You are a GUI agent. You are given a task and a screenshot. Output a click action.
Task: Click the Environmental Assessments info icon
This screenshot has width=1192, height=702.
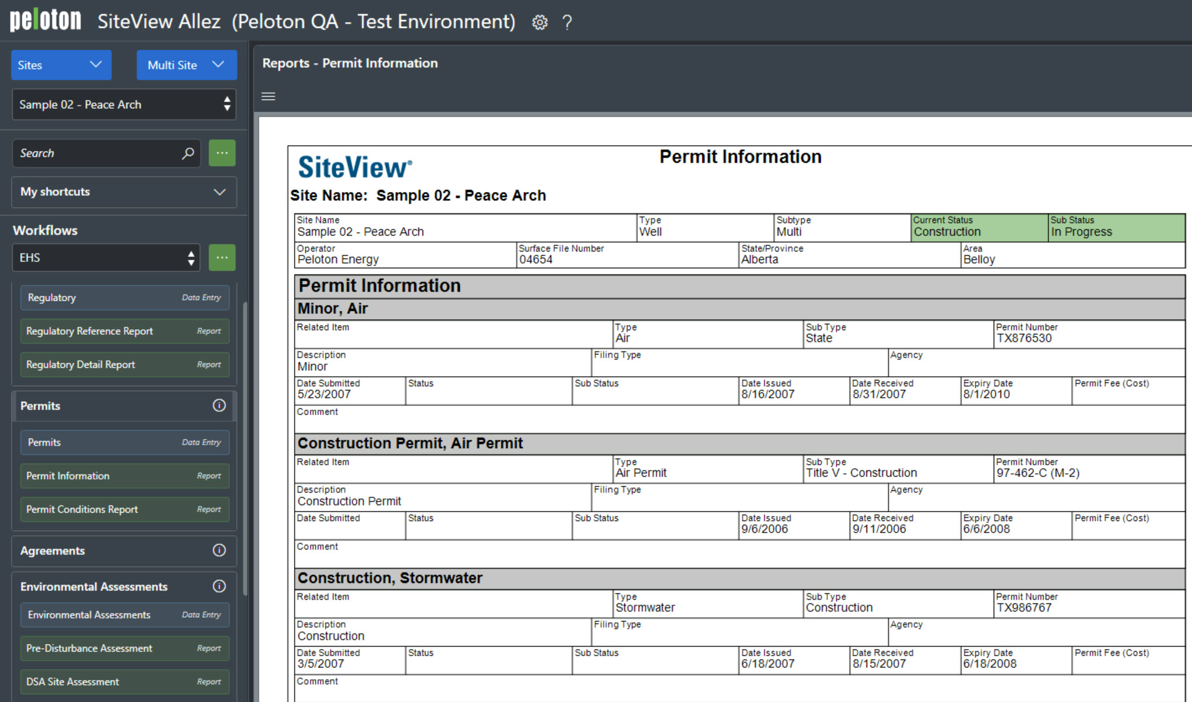(219, 586)
